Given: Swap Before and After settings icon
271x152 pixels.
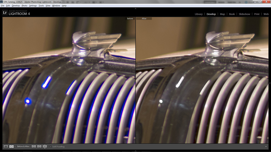Looking at the screenshot, I should pyautogui.click(x=45, y=146).
